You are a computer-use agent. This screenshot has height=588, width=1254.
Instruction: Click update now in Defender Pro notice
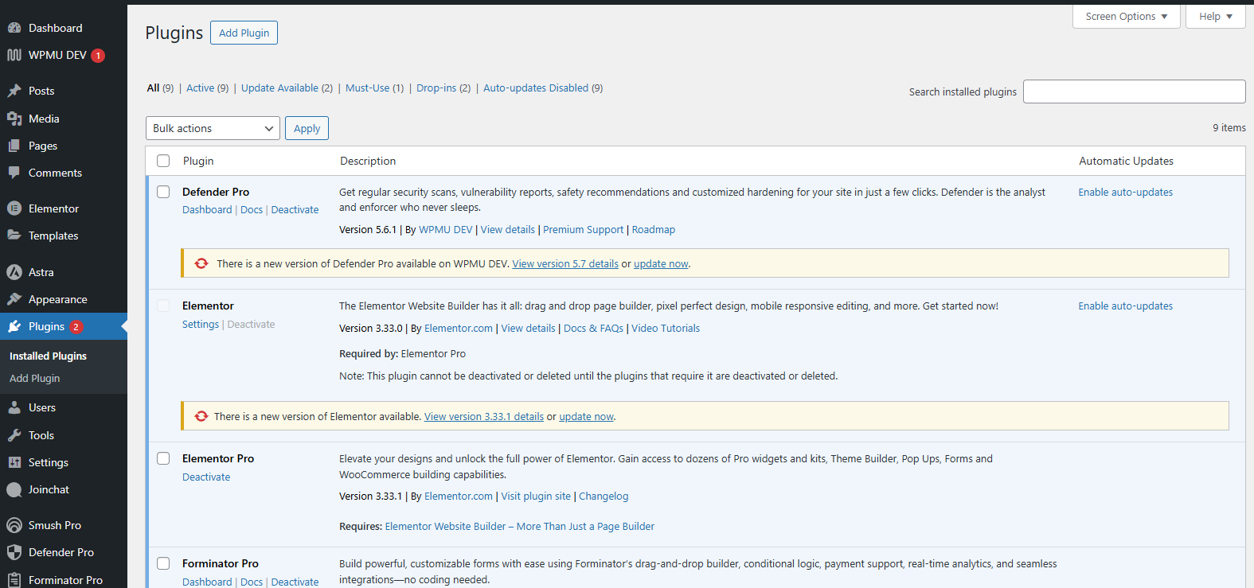click(661, 263)
